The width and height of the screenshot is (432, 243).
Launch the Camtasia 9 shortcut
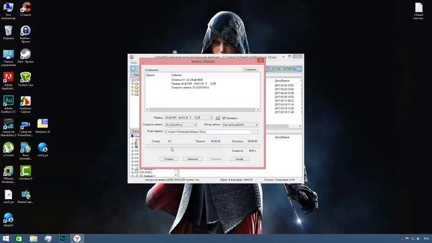click(x=26, y=173)
